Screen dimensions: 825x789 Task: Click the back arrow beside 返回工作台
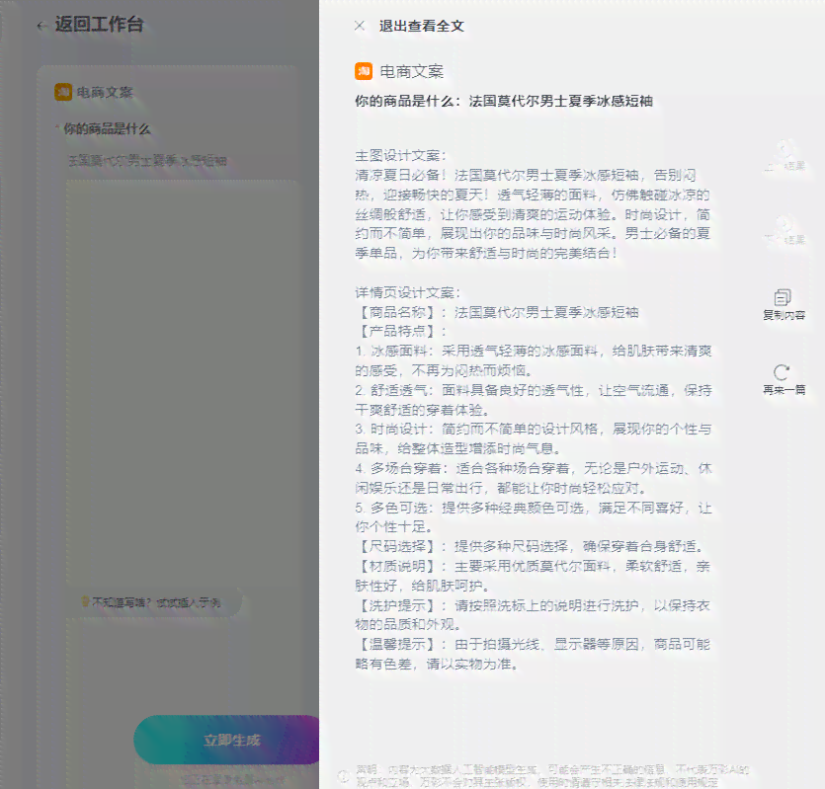tap(42, 26)
